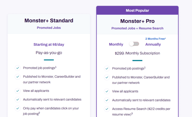Click checkmark beside 'Access Resume Search' feature
The width and height of the screenshot is (192, 117).
107,109
